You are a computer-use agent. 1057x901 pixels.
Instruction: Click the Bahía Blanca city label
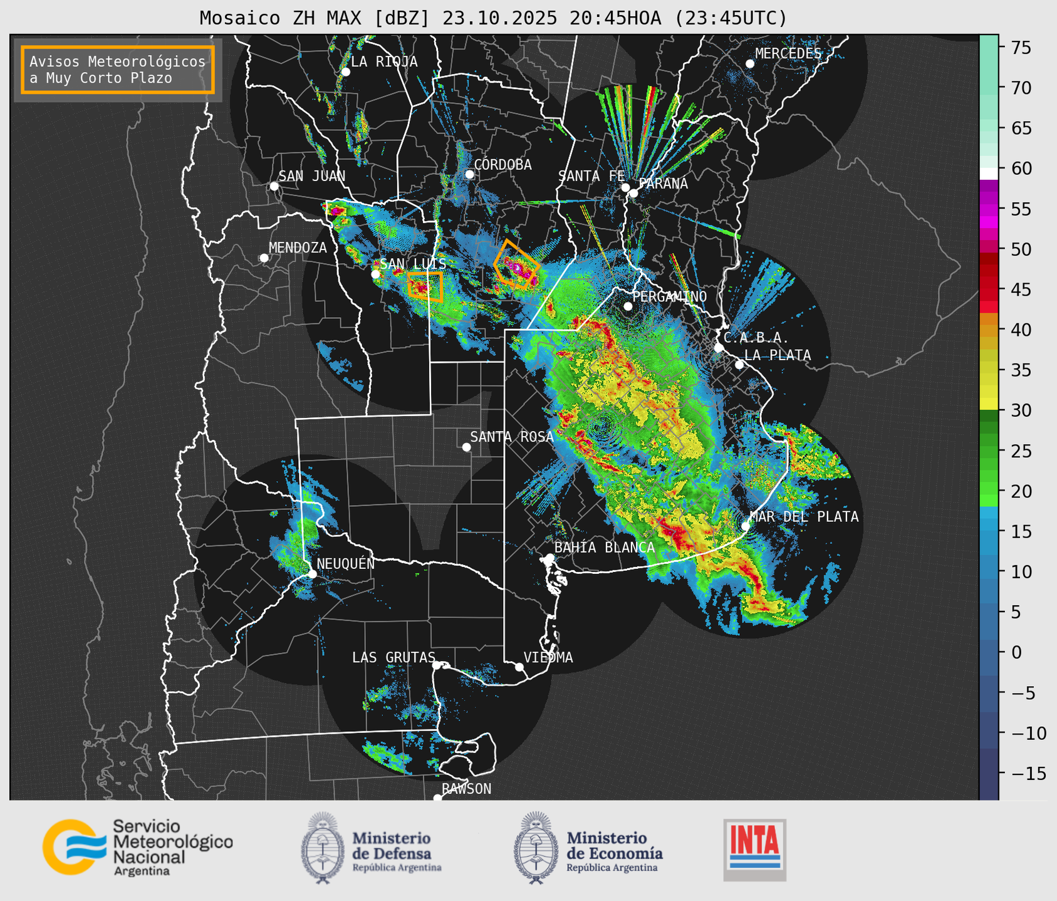coord(605,548)
